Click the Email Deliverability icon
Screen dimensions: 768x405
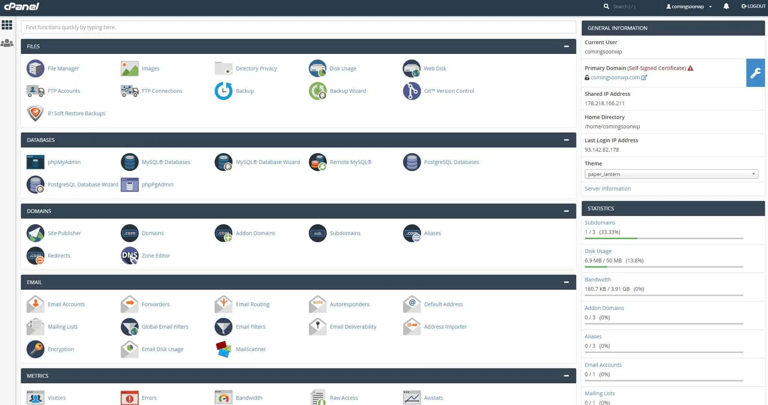pyautogui.click(x=318, y=327)
